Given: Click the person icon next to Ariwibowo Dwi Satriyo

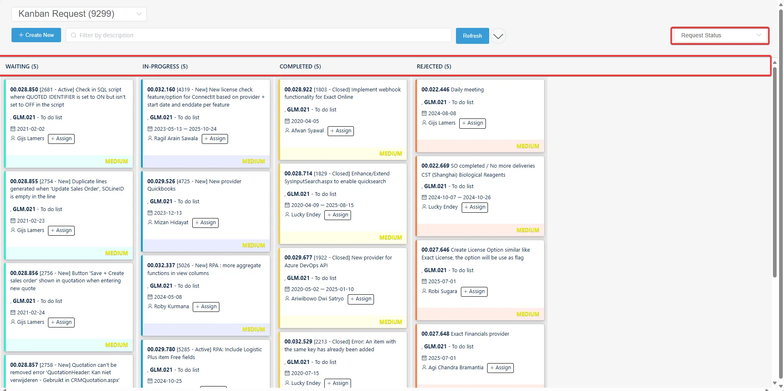Looking at the screenshot, I should point(287,299).
